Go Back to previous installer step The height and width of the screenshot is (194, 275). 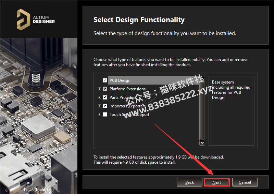pos(189,182)
